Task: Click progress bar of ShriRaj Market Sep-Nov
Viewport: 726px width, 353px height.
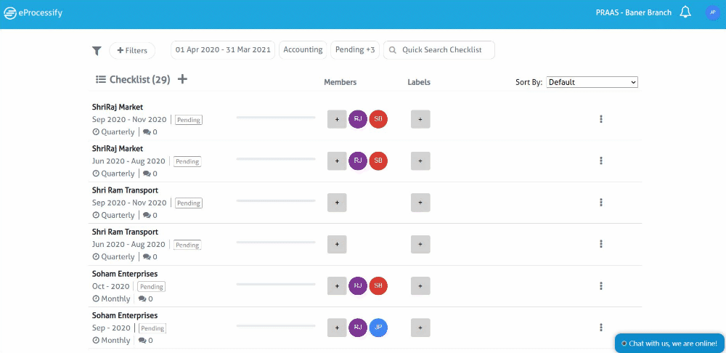Action: [276, 118]
